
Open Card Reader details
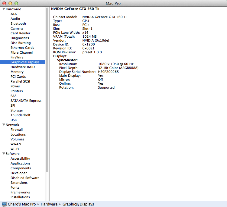pyautogui.click(x=21, y=33)
